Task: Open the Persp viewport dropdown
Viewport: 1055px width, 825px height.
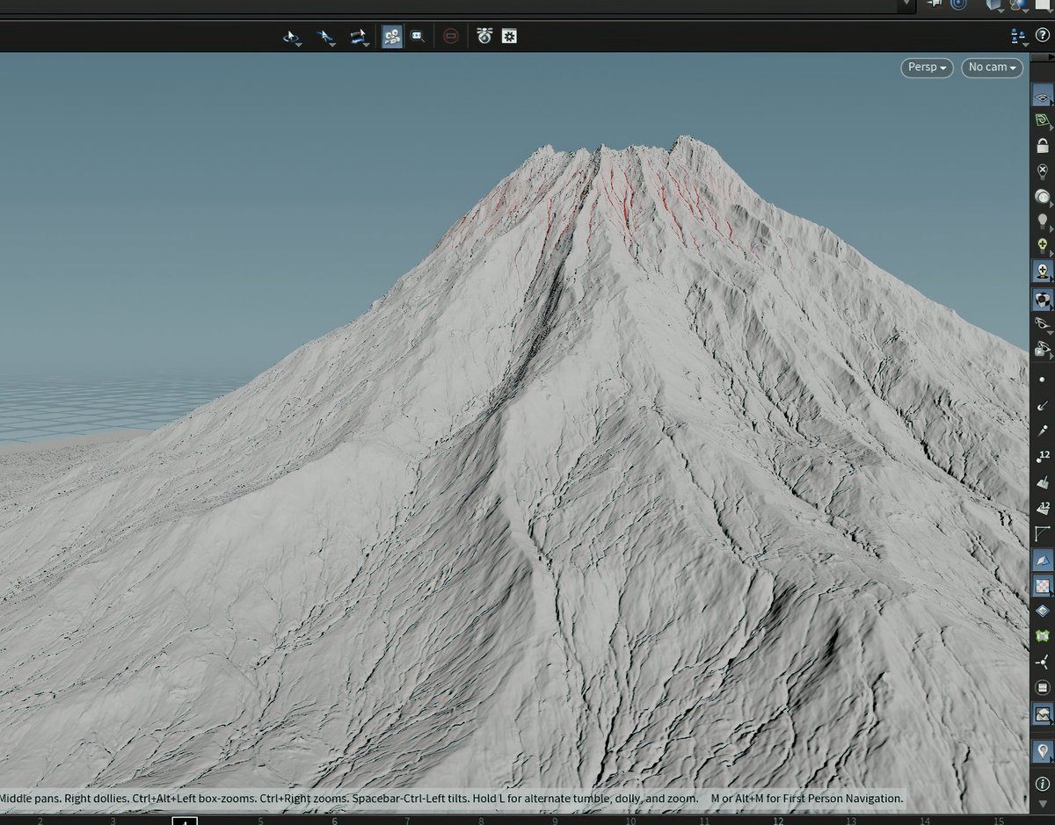Action: tap(927, 68)
